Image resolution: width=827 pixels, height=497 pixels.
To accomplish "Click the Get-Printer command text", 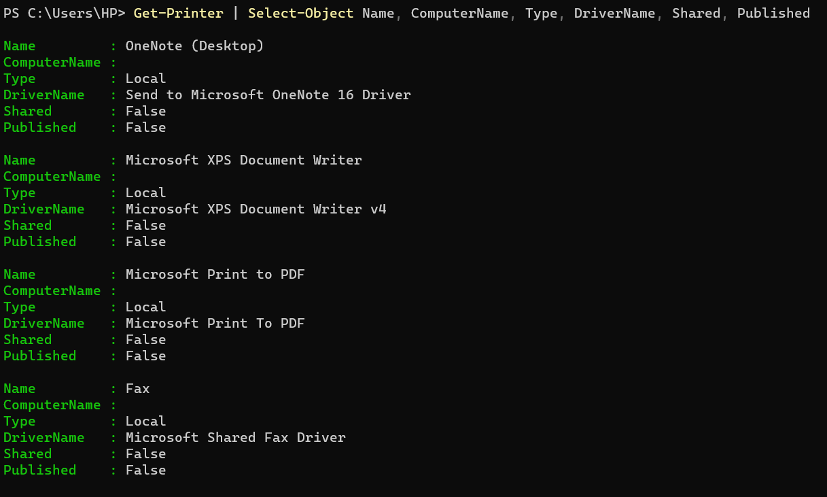I will pos(178,13).
